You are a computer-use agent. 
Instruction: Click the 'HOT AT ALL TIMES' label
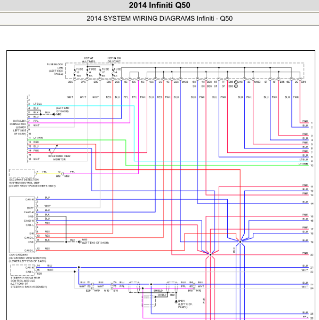(x=89, y=60)
